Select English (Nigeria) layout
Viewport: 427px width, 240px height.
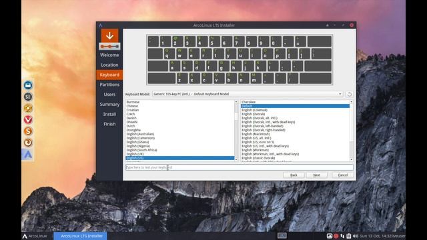179,146
